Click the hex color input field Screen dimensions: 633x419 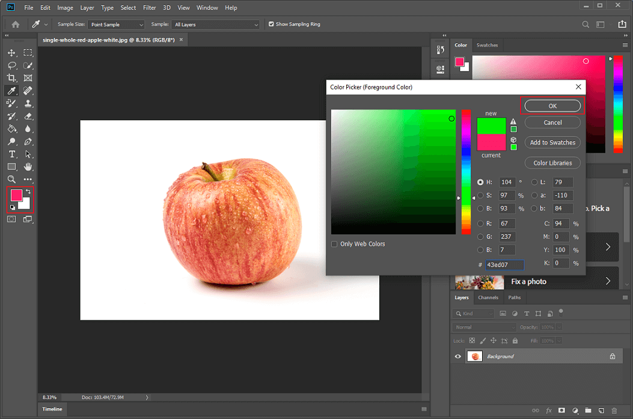(x=504, y=265)
